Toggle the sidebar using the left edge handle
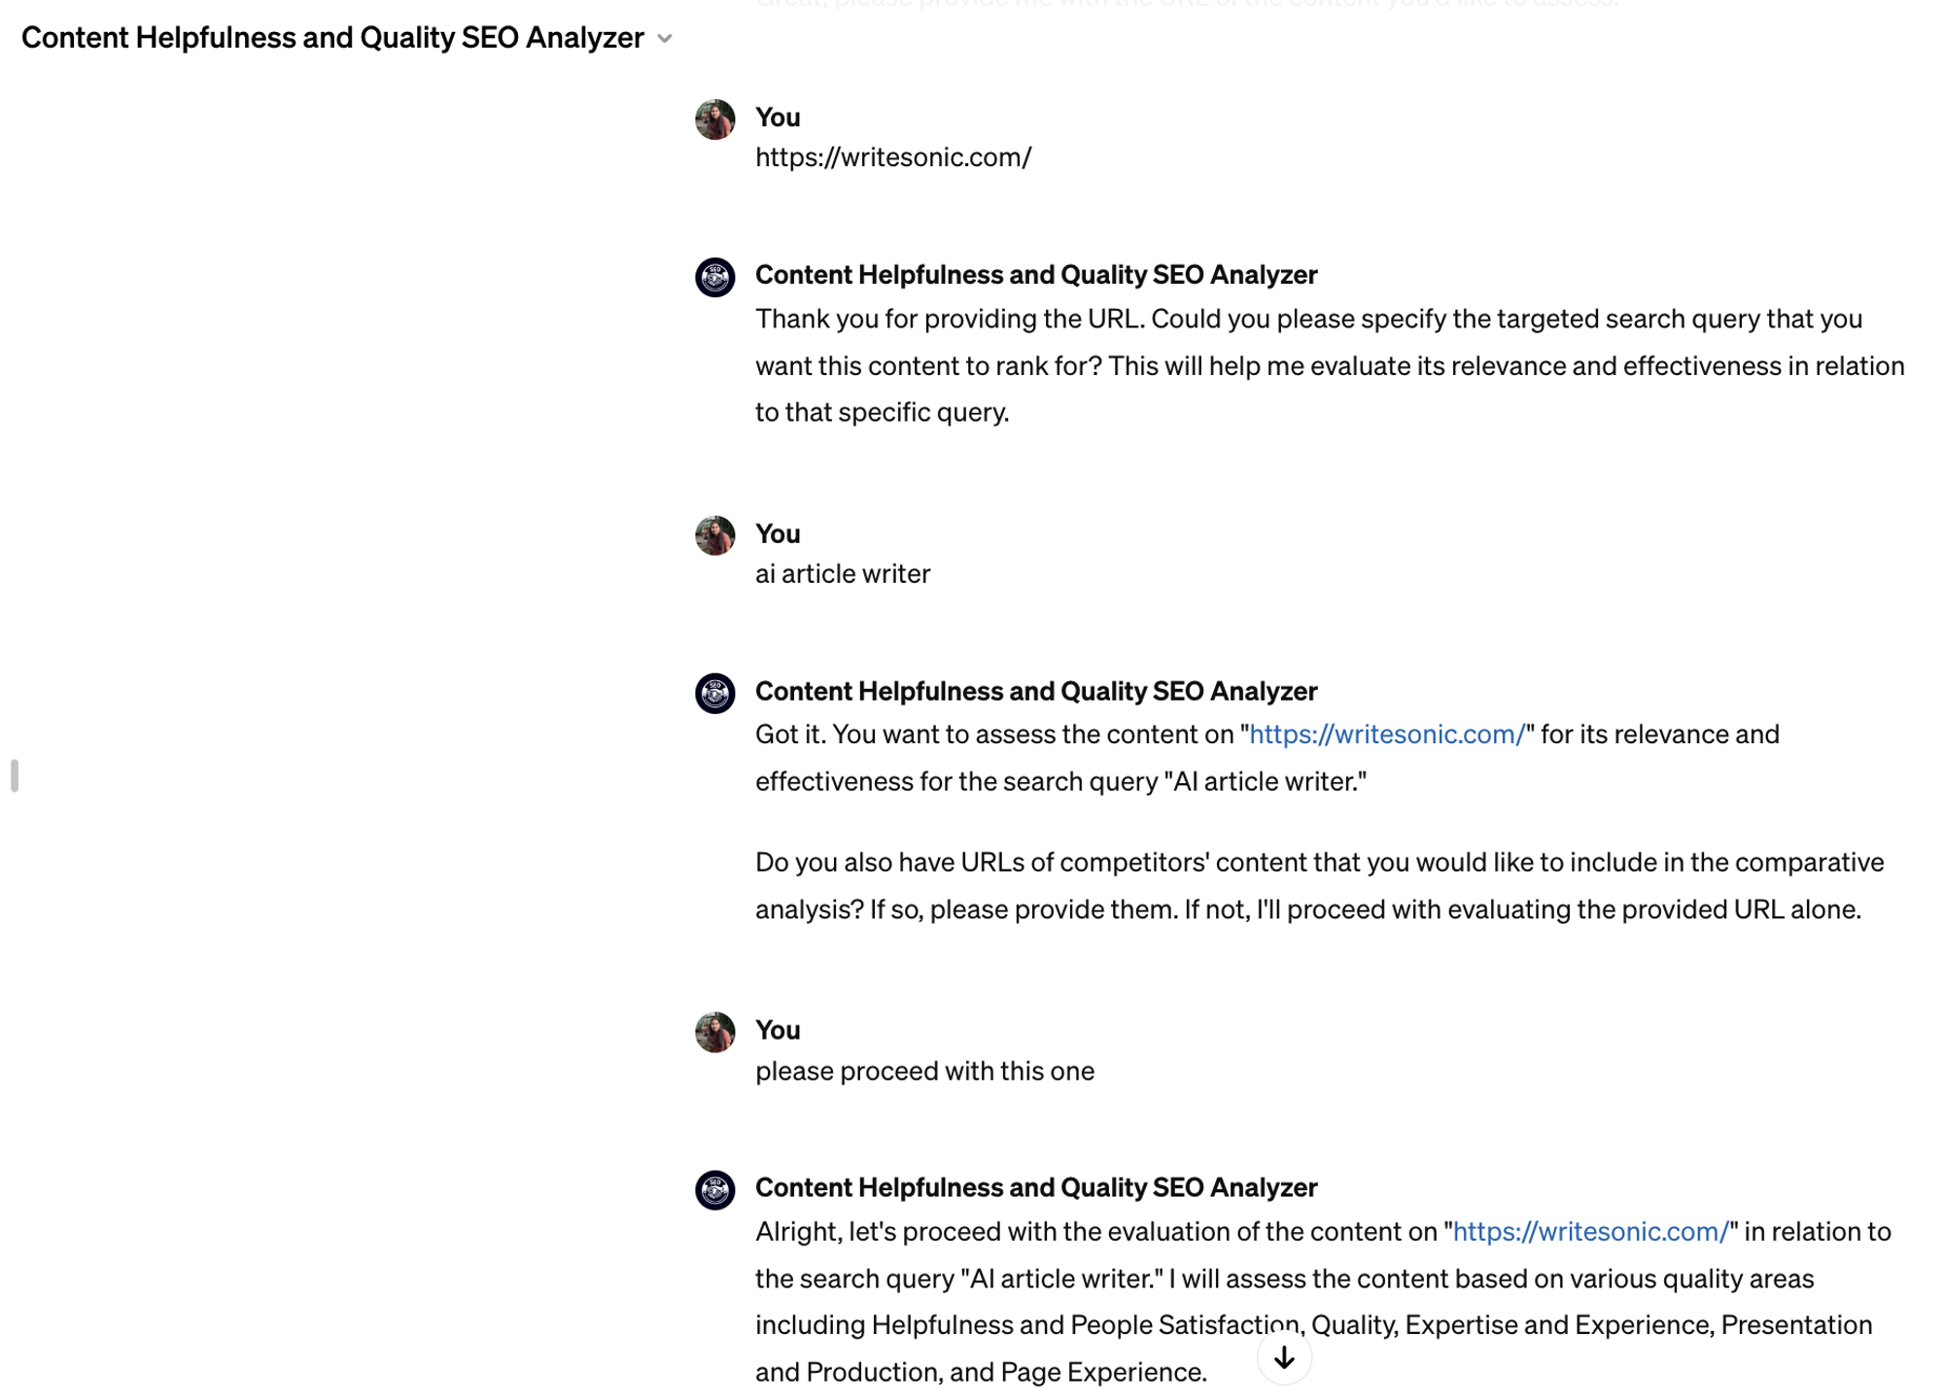1944x1400 pixels. [x=15, y=775]
